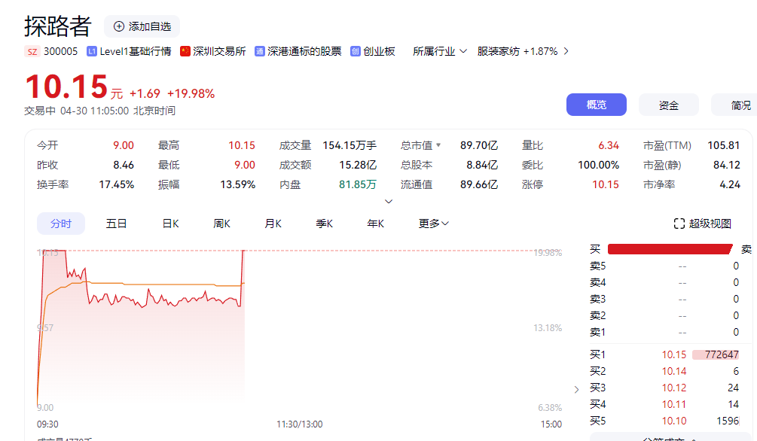Click the SZ market badge icon
Image resolution: width=757 pixels, height=441 pixels.
32,52
